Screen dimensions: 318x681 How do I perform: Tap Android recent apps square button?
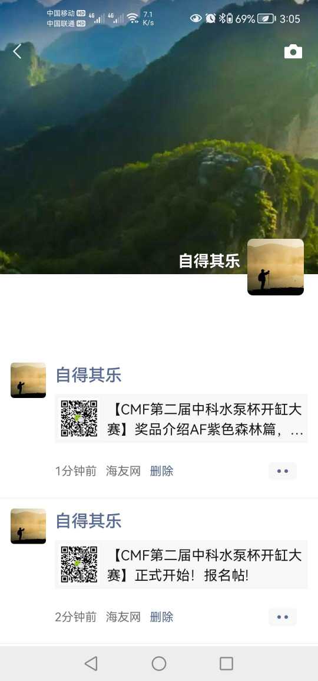tap(227, 664)
